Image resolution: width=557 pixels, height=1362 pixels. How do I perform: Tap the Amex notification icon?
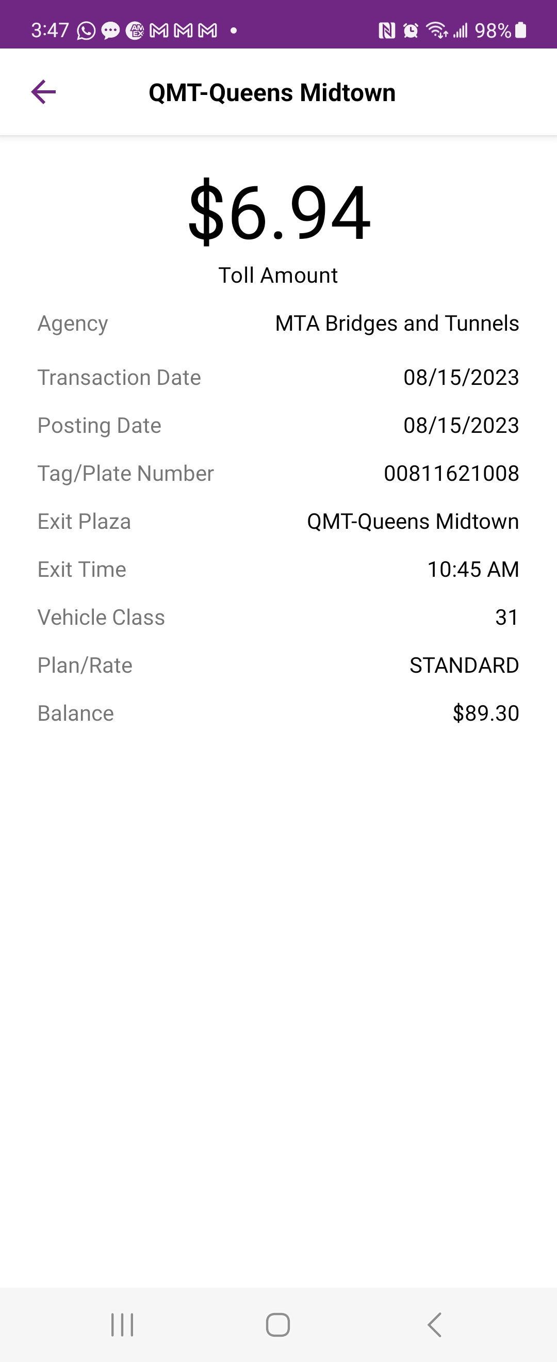coord(135,30)
